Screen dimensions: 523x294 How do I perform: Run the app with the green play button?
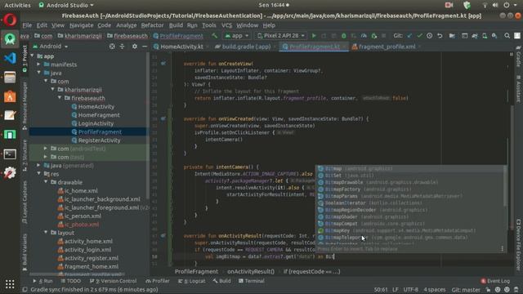pos(314,36)
